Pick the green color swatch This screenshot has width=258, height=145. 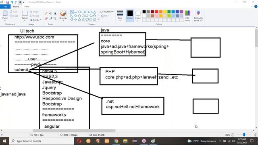(169, 12)
